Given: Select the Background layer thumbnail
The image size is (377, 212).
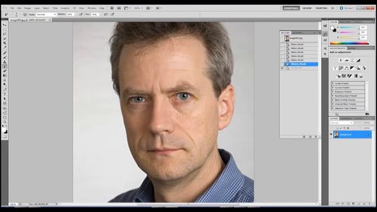Looking at the screenshot, I should point(336,135).
